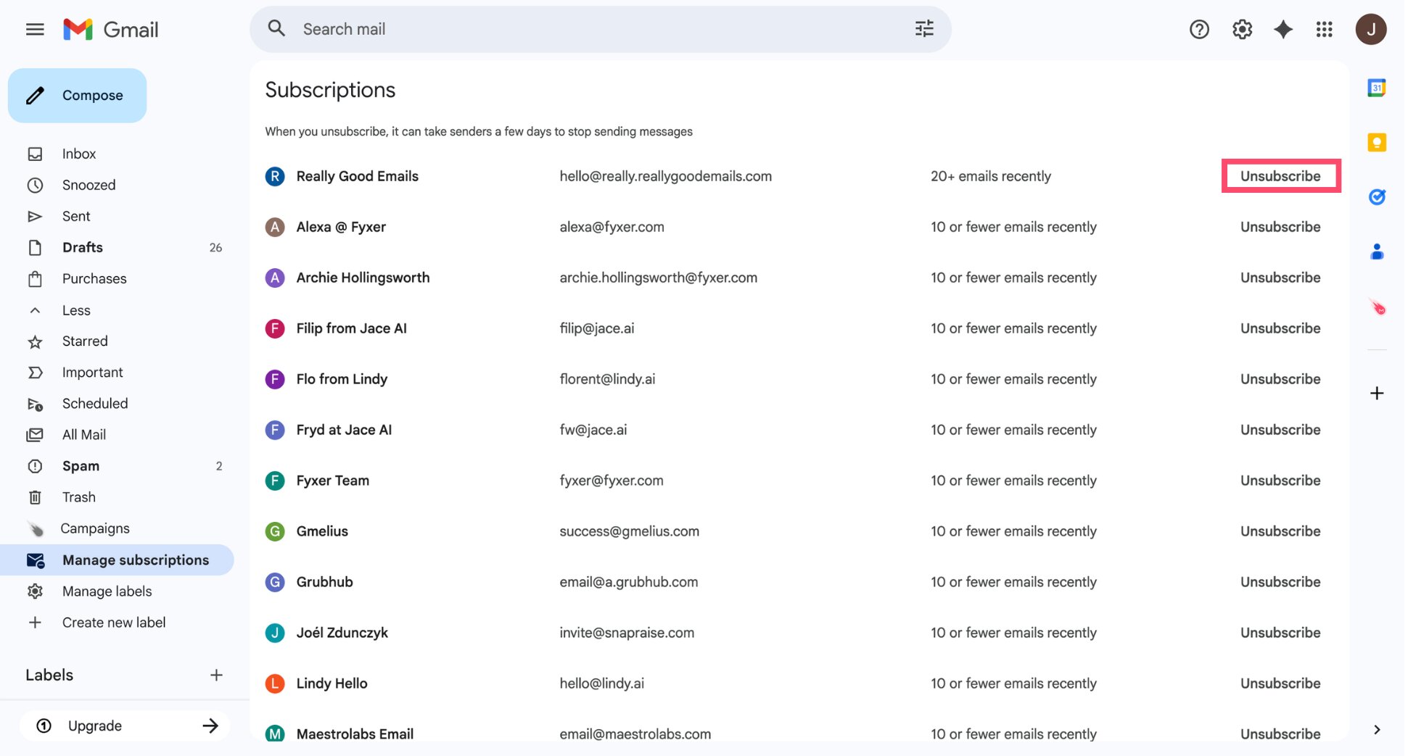Unsubscribe from Gmelius
This screenshot has height=756, width=1408.
(1280, 531)
